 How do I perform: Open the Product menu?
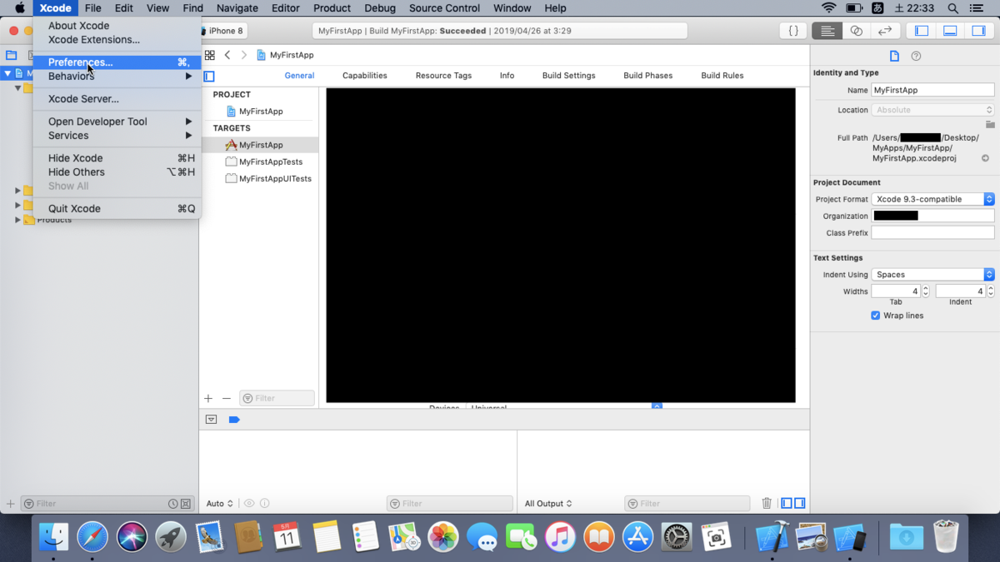[x=332, y=8]
